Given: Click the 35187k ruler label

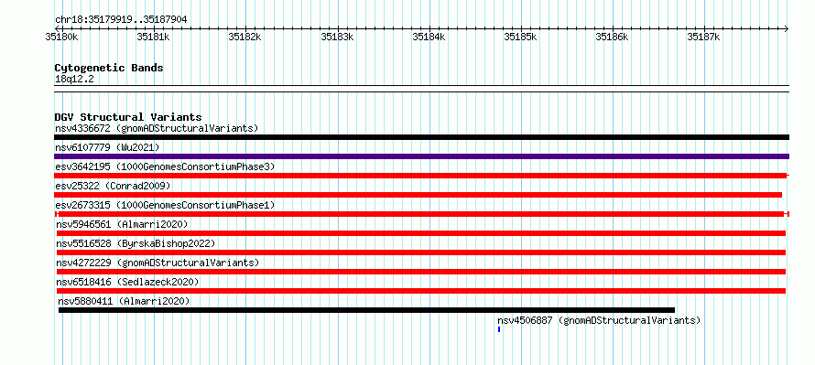Looking at the screenshot, I should pos(703,37).
